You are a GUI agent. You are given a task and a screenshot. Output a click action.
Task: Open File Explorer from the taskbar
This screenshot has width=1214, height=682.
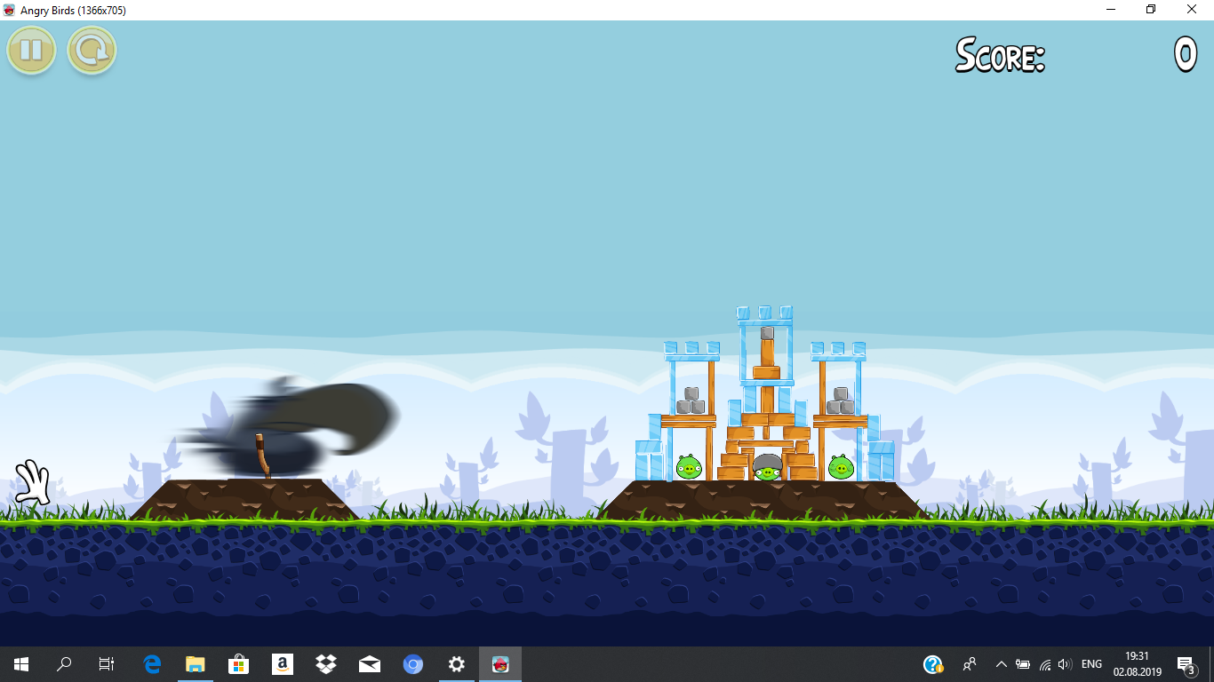pyautogui.click(x=195, y=664)
